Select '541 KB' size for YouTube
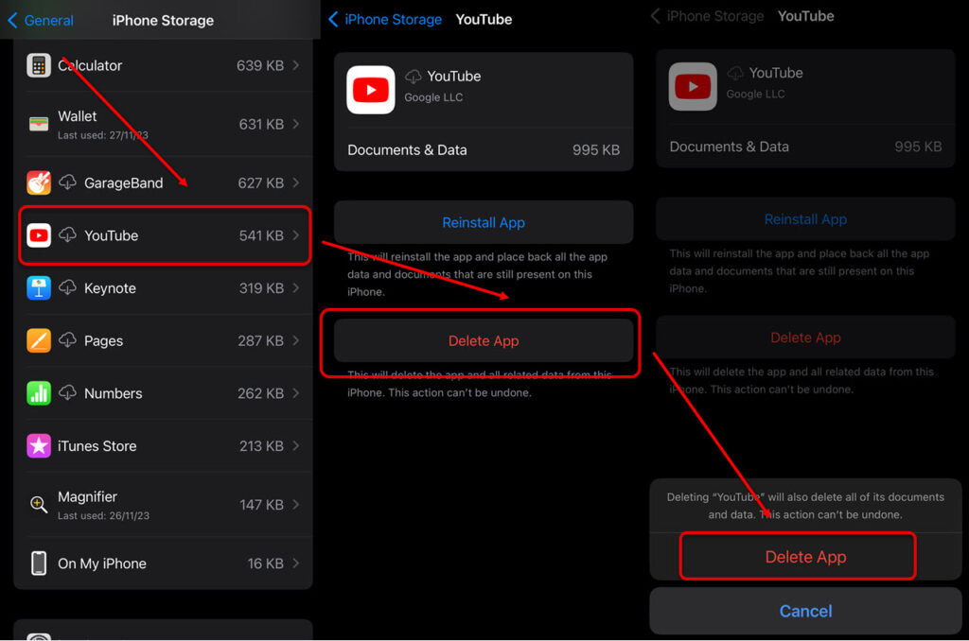This screenshot has width=969, height=641. (261, 235)
